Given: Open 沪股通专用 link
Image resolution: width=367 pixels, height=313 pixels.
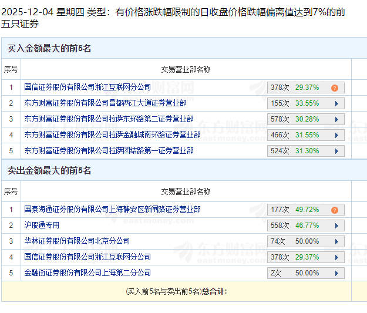Looking at the screenshot, I should [x=42, y=226].
